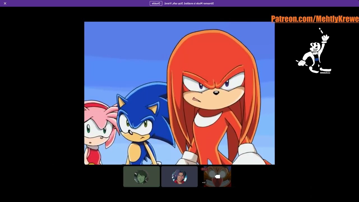This screenshot has height=202, width=359.
Task: Click the camera icon on live stream tile
Action: pyautogui.click(x=217, y=176)
